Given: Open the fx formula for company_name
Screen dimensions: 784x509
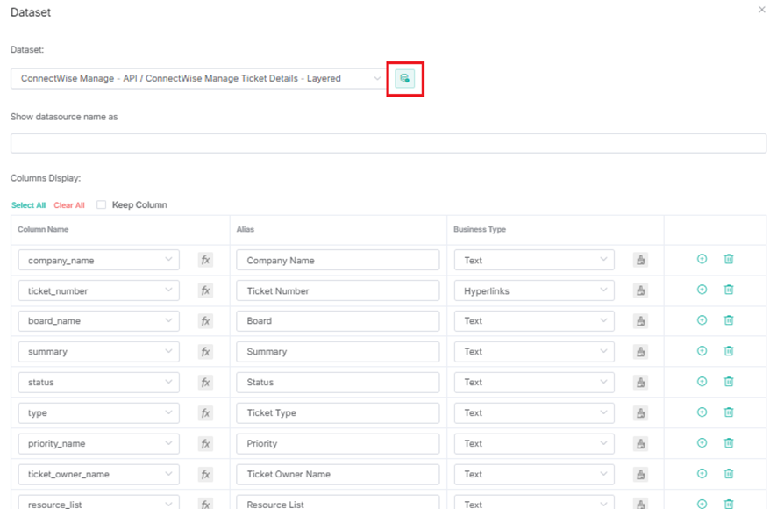Looking at the screenshot, I should pos(205,260).
